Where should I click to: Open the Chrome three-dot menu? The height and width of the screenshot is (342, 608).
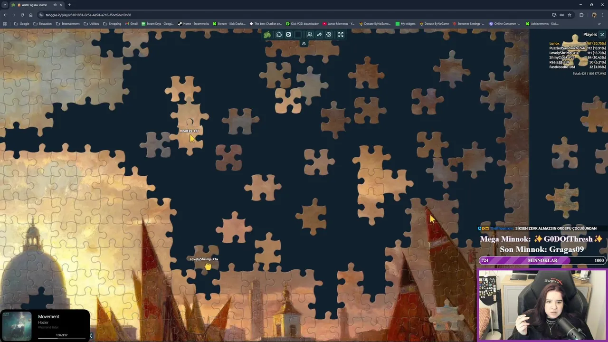click(603, 15)
